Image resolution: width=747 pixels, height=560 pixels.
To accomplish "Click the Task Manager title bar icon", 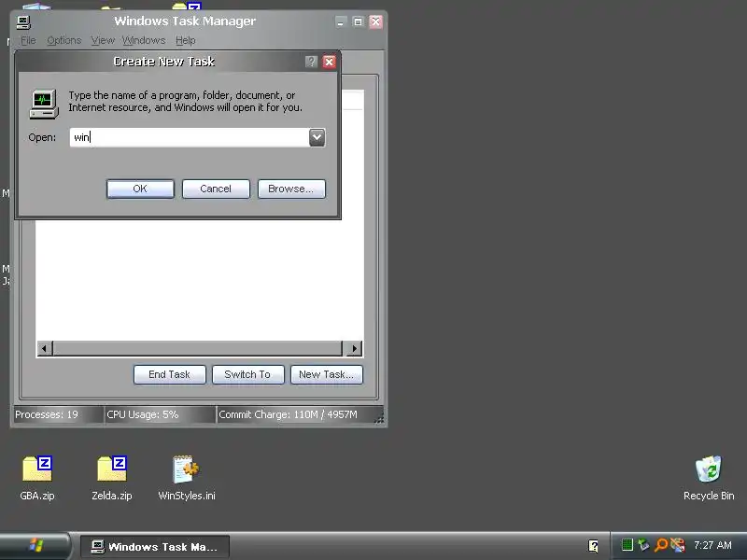I will (x=23, y=21).
